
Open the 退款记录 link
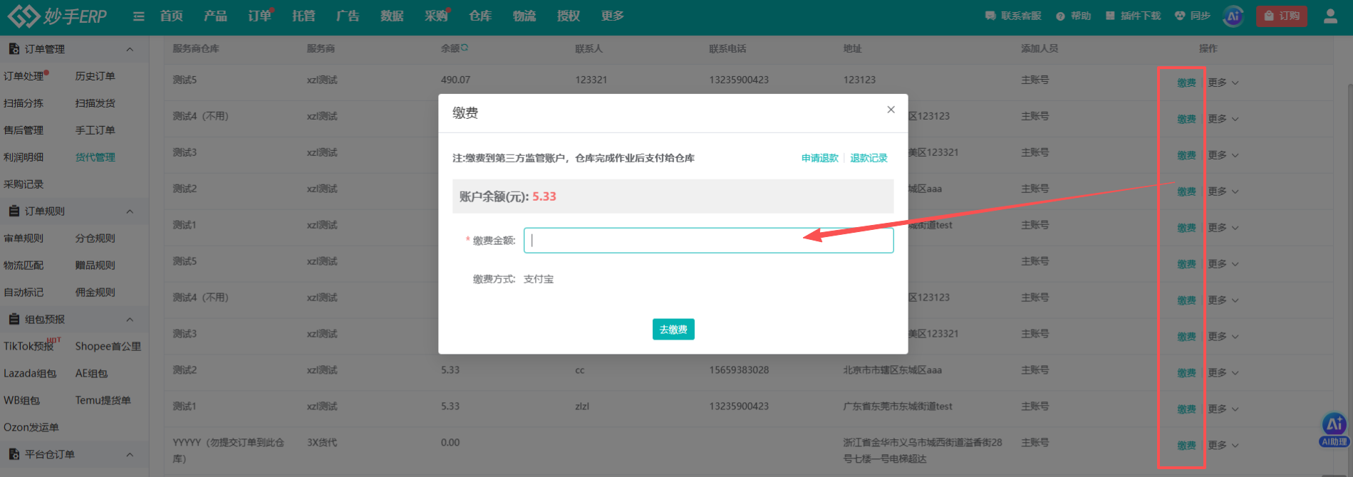869,158
